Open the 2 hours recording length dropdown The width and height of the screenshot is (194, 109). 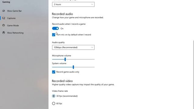point(73,4)
